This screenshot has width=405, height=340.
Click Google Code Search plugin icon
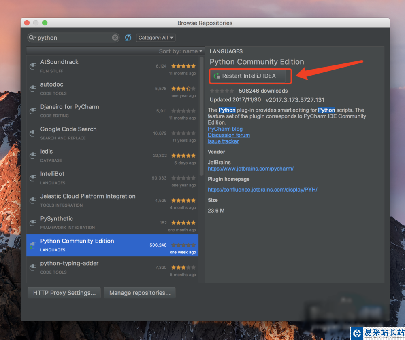pos(33,133)
